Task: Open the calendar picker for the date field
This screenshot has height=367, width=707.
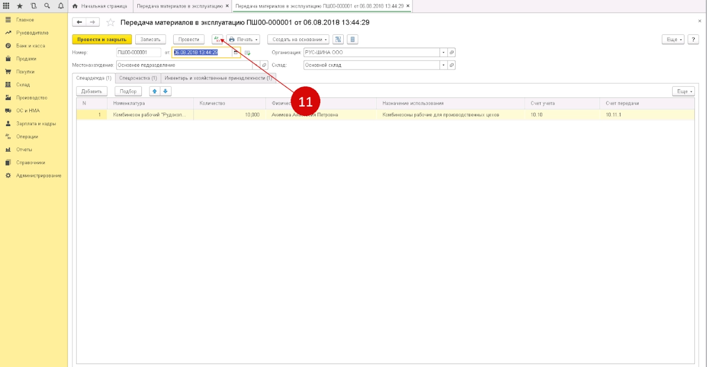Action: pyautogui.click(x=236, y=52)
